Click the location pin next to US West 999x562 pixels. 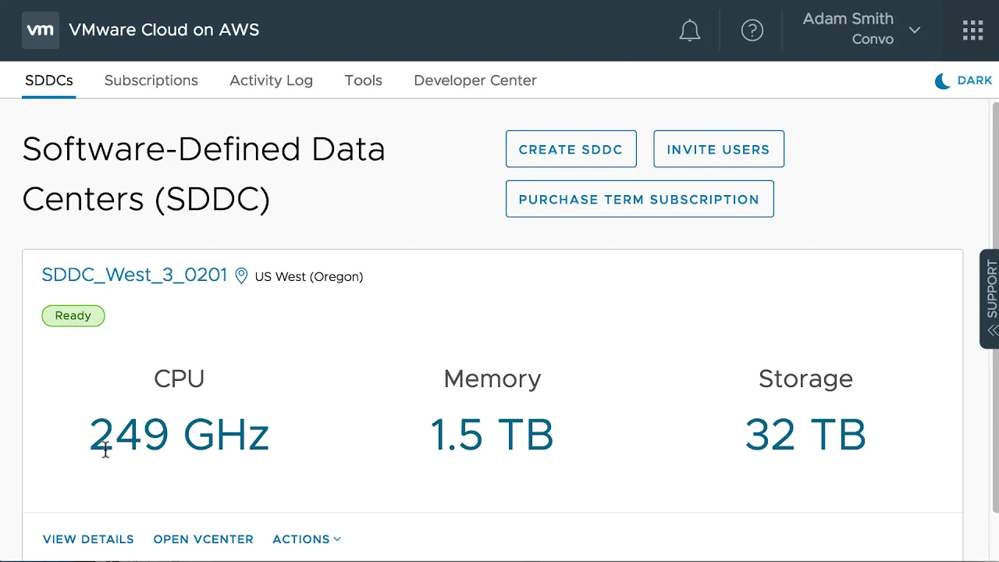(x=241, y=276)
